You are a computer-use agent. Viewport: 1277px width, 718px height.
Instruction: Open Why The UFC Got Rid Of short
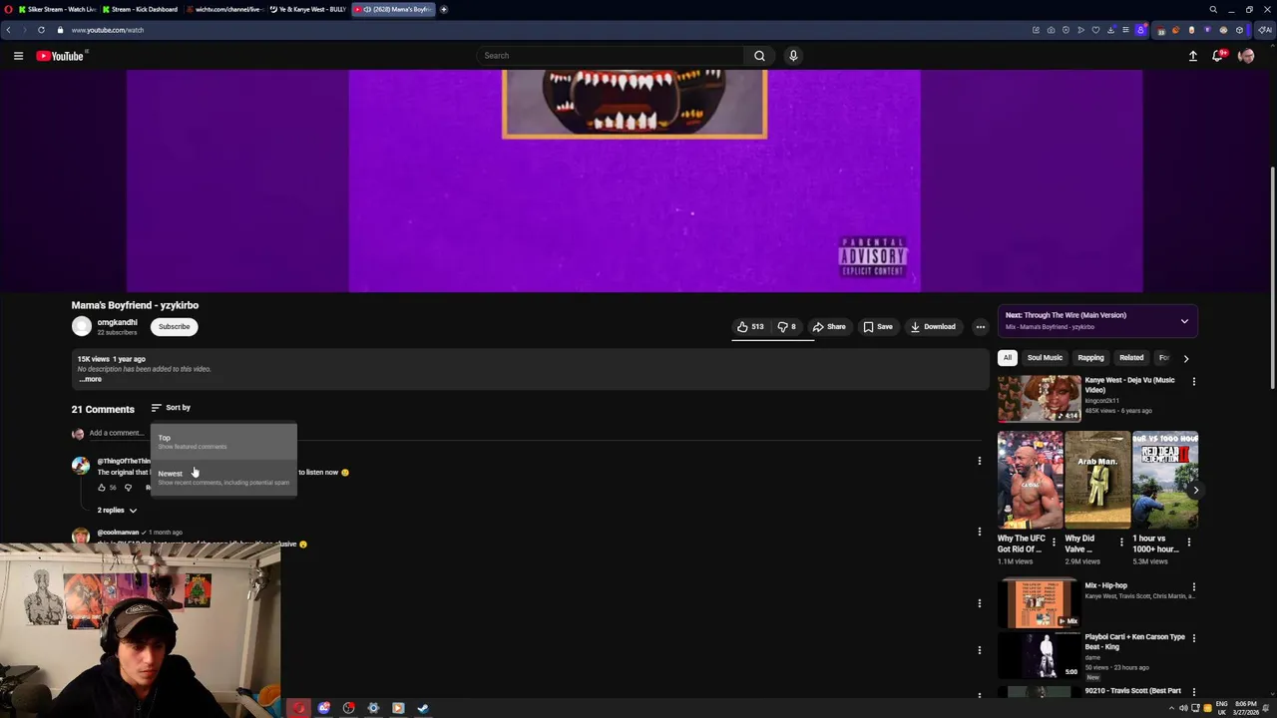coord(1031,481)
